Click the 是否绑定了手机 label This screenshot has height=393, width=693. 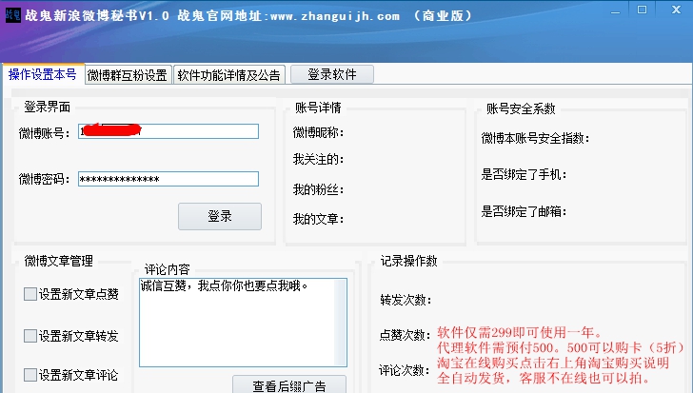pos(525,175)
